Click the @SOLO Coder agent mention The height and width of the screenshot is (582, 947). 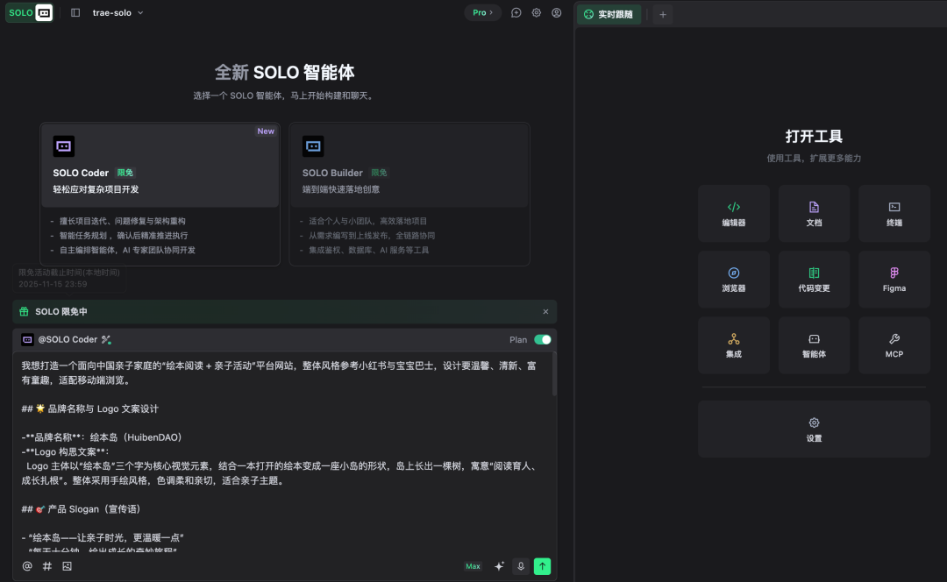[67, 340]
